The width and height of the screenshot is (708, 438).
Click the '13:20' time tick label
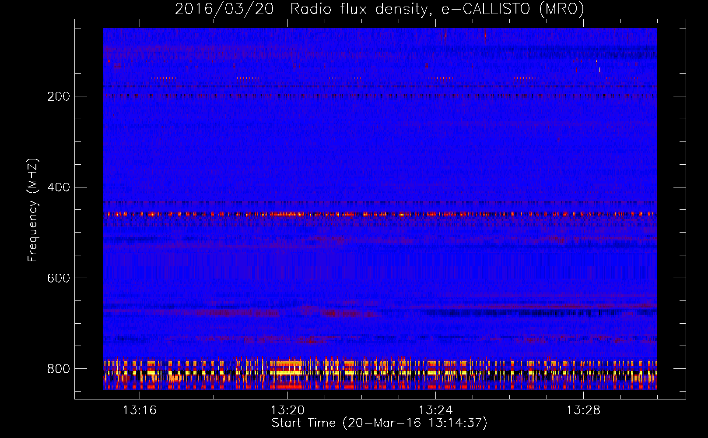pos(287,410)
